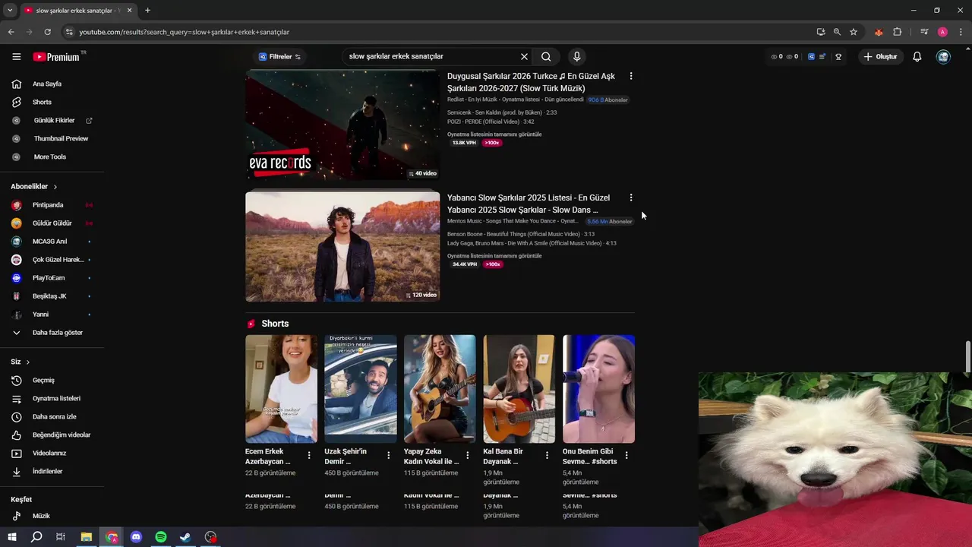Run search with magnifier button

coord(546,56)
